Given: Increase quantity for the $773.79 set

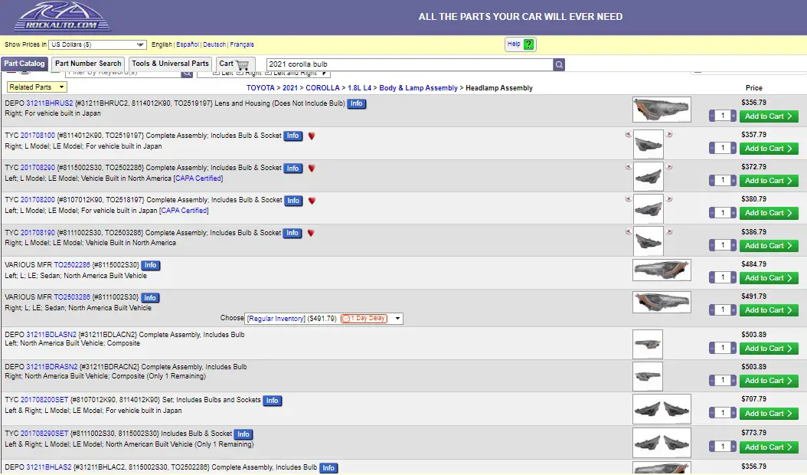Looking at the screenshot, I should (733, 447).
